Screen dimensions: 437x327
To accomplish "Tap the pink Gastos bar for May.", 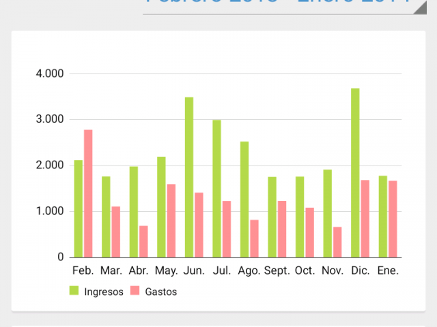I will click(x=171, y=221).
